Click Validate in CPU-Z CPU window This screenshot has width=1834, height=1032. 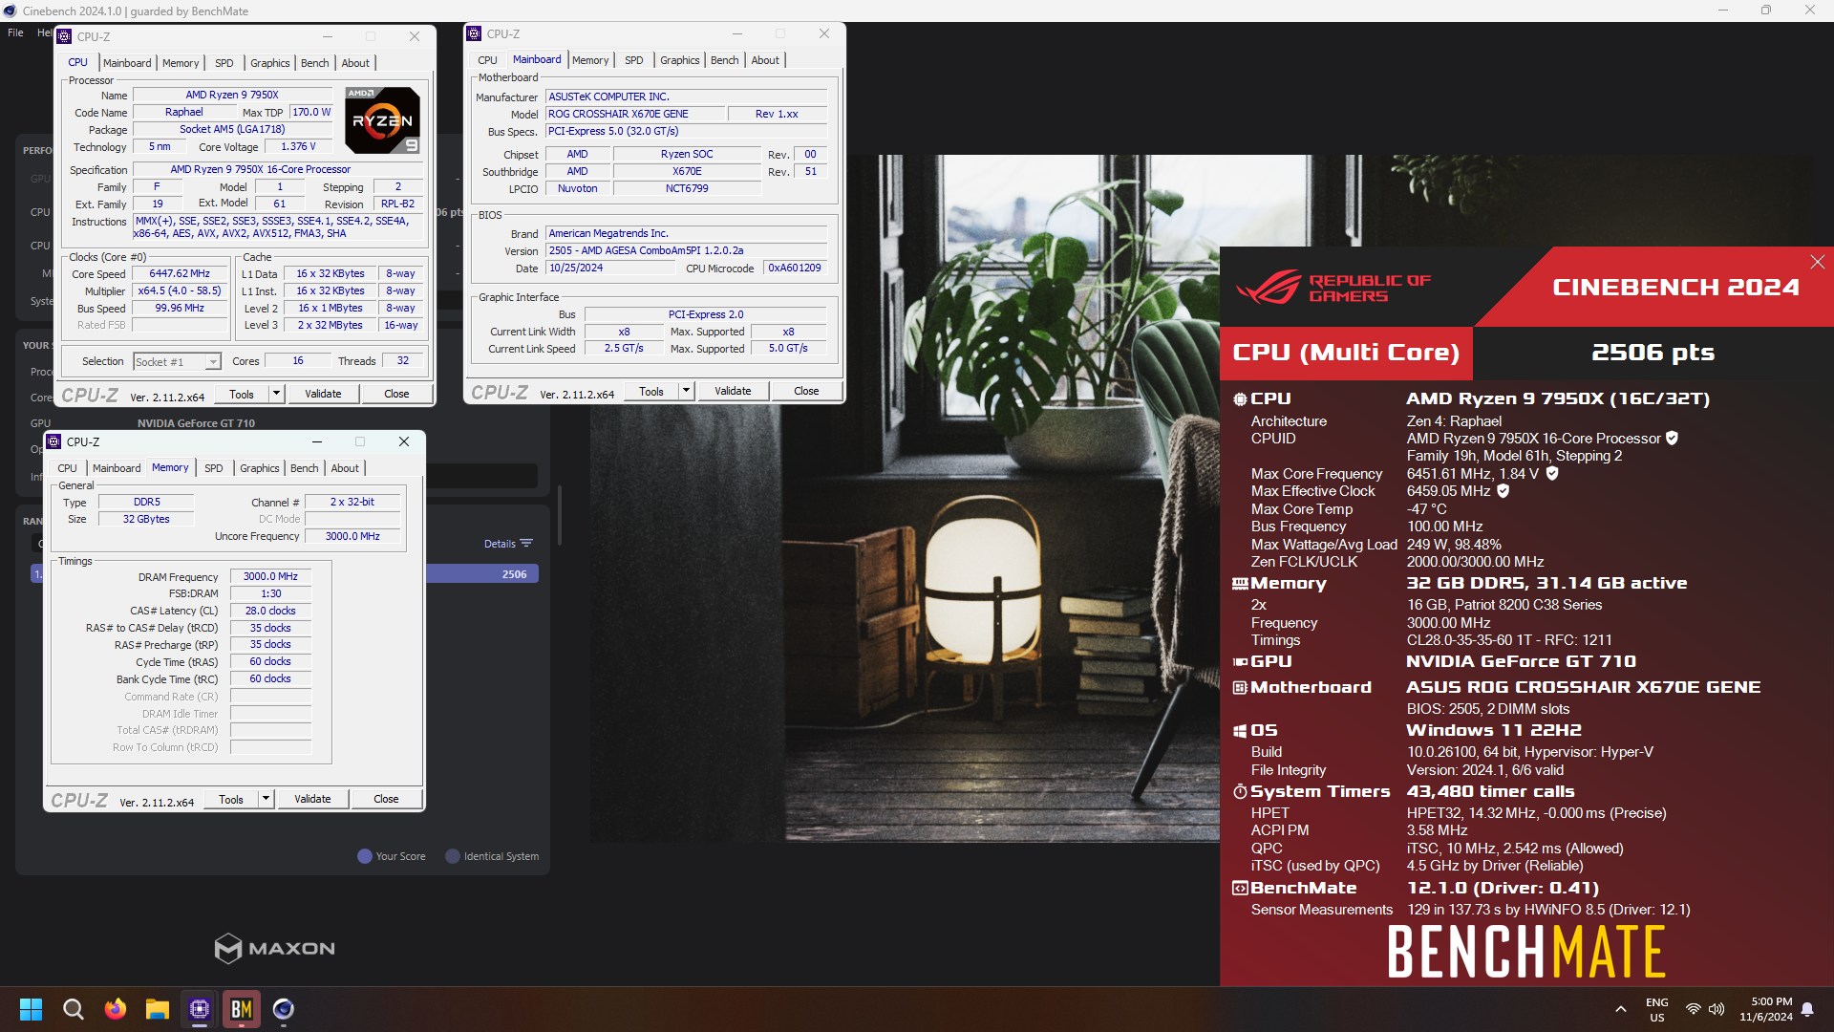(x=323, y=394)
